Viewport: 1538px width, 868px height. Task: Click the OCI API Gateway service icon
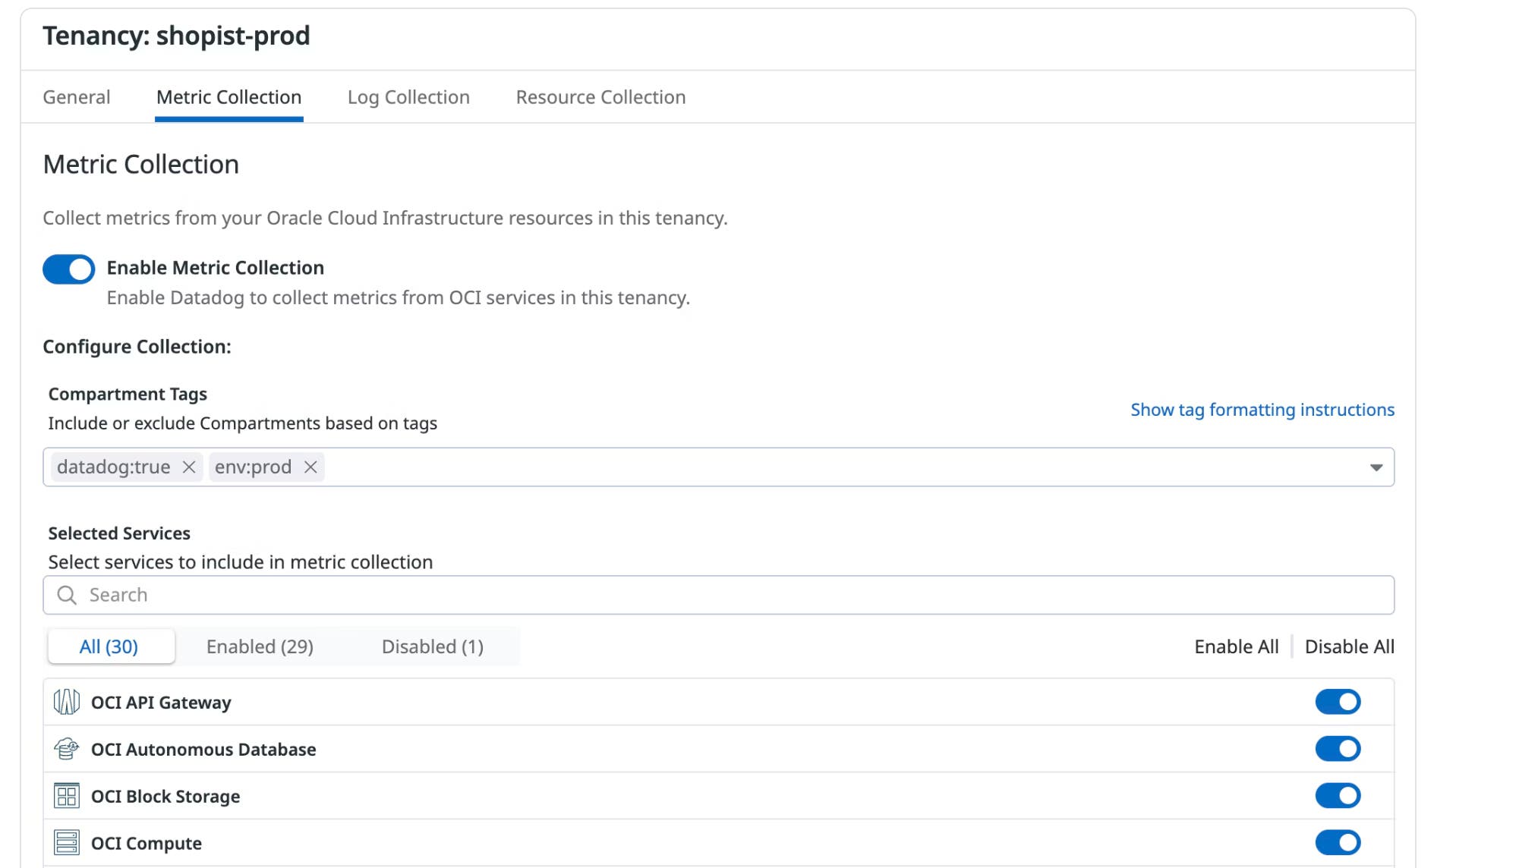point(68,702)
